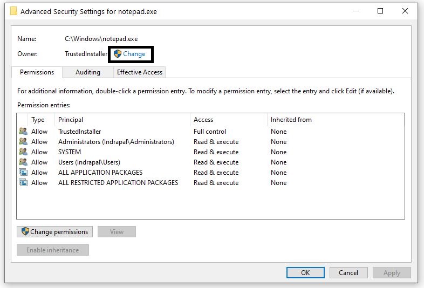Viewport: 424px width, 288px height.
Task: Sort by the Type column header
Action: pyautogui.click(x=42, y=120)
